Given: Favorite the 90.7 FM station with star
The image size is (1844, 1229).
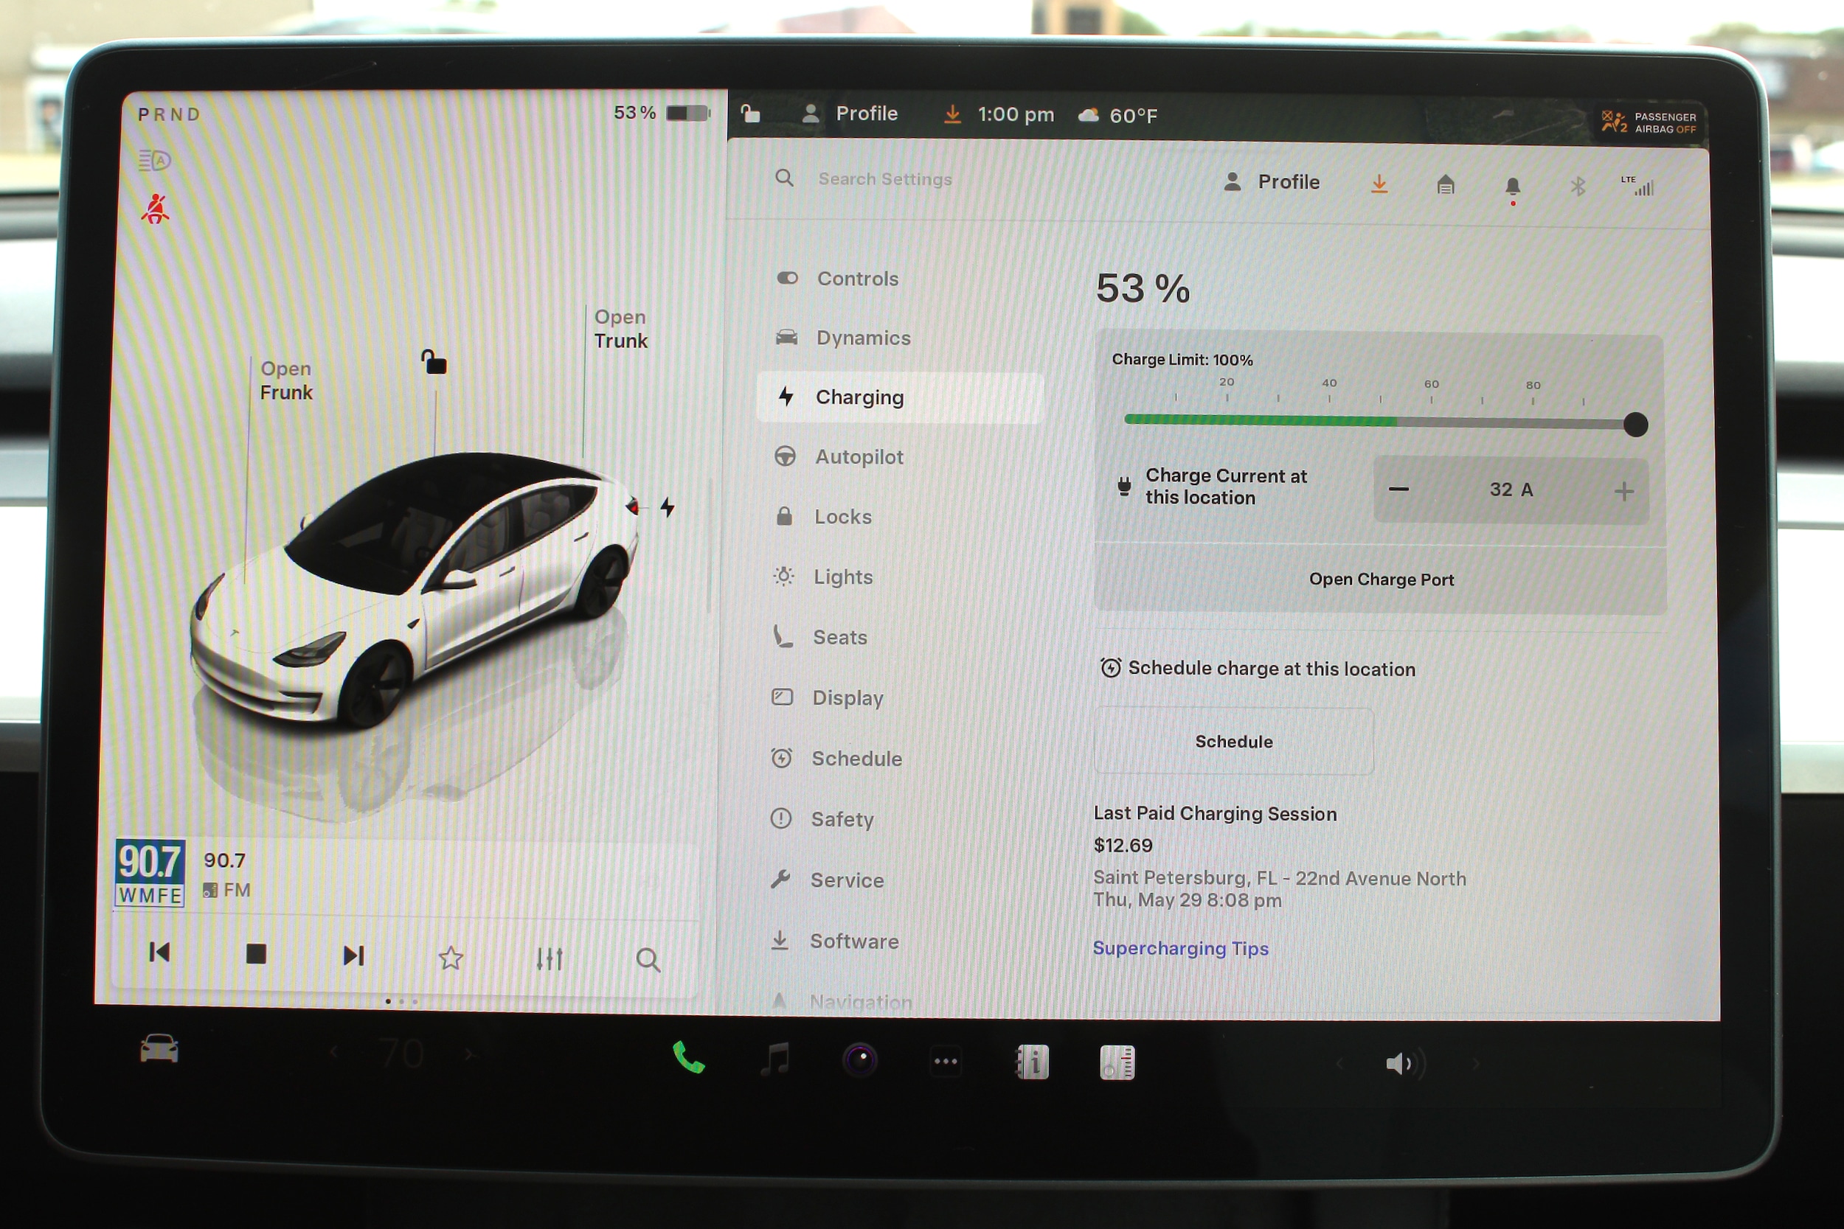Looking at the screenshot, I should [x=450, y=958].
